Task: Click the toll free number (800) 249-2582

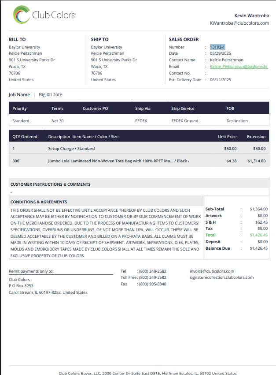Action: pyautogui.click(x=153, y=277)
